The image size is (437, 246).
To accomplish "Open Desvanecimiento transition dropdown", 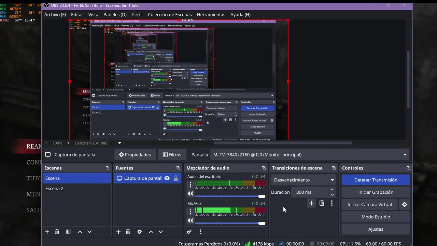I will 304,180.
